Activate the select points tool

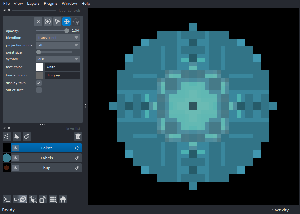pyautogui.click(x=57, y=21)
